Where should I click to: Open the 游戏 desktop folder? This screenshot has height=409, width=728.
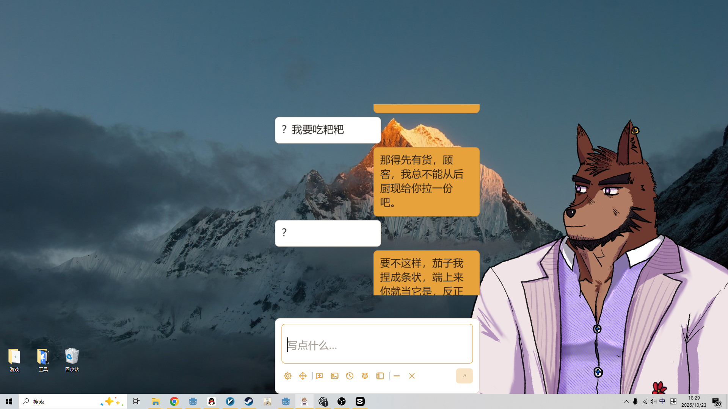click(x=14, y=360)
